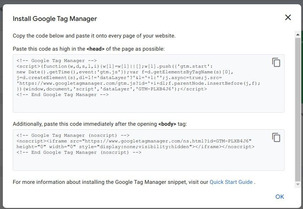The width and height of the screenshot is (303, 209).
Task: Click the googletagmanager.com/gtm.js URL line
Action: tap(138, 84)
